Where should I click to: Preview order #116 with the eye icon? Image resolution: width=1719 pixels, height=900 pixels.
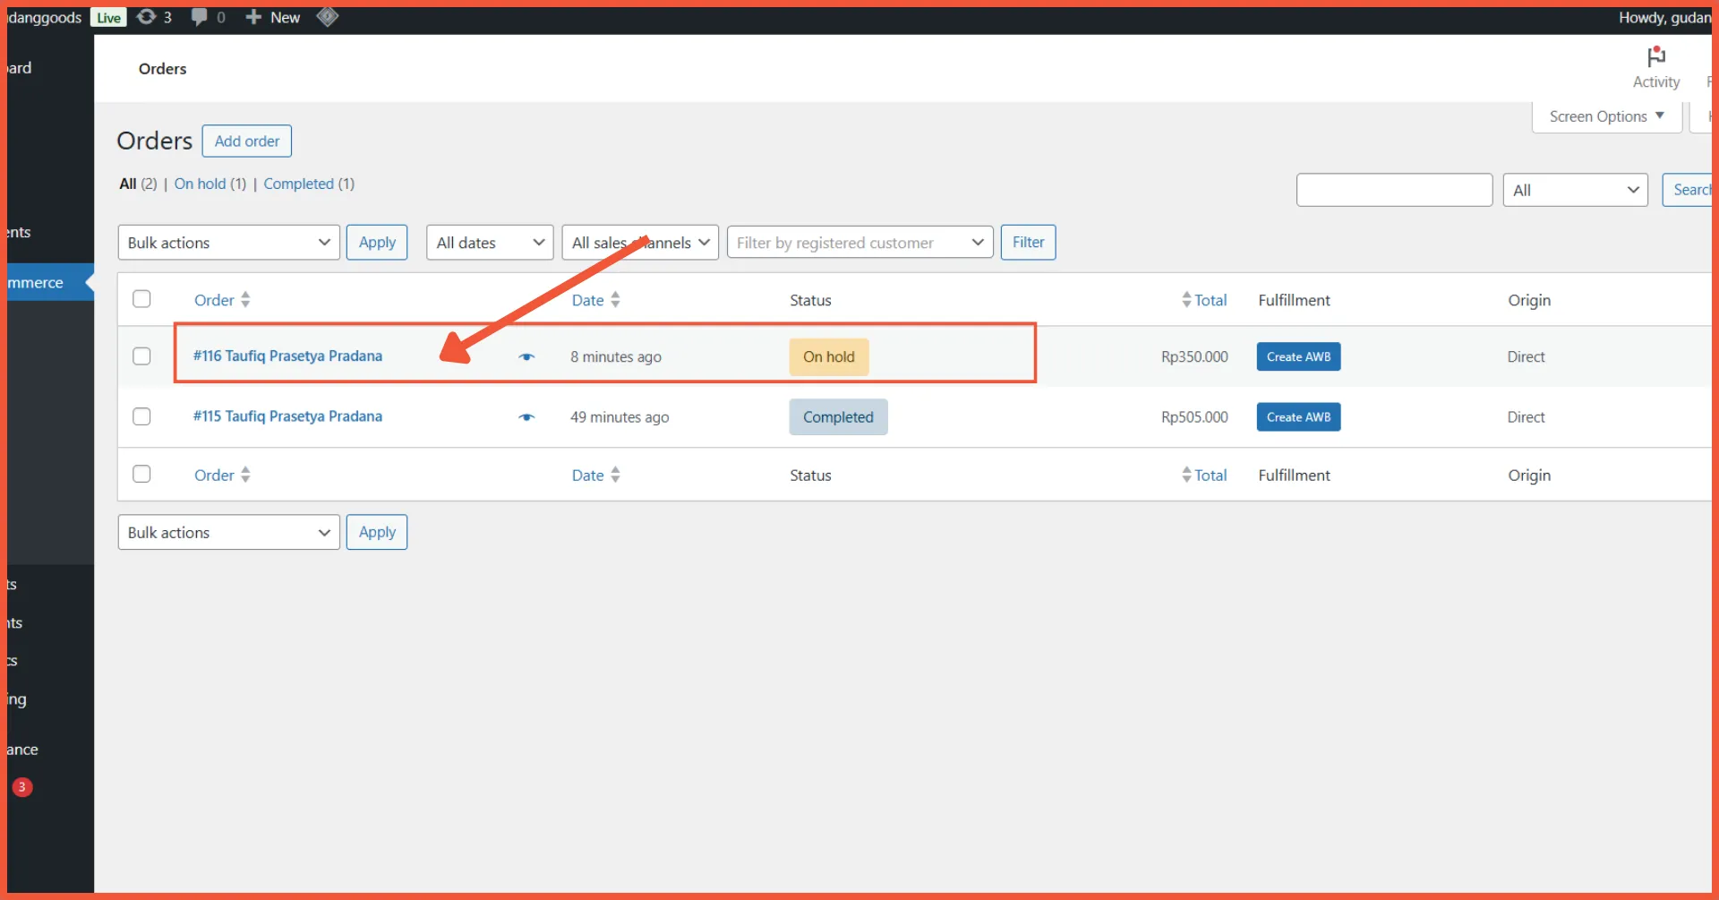click(x=526, y=357)
